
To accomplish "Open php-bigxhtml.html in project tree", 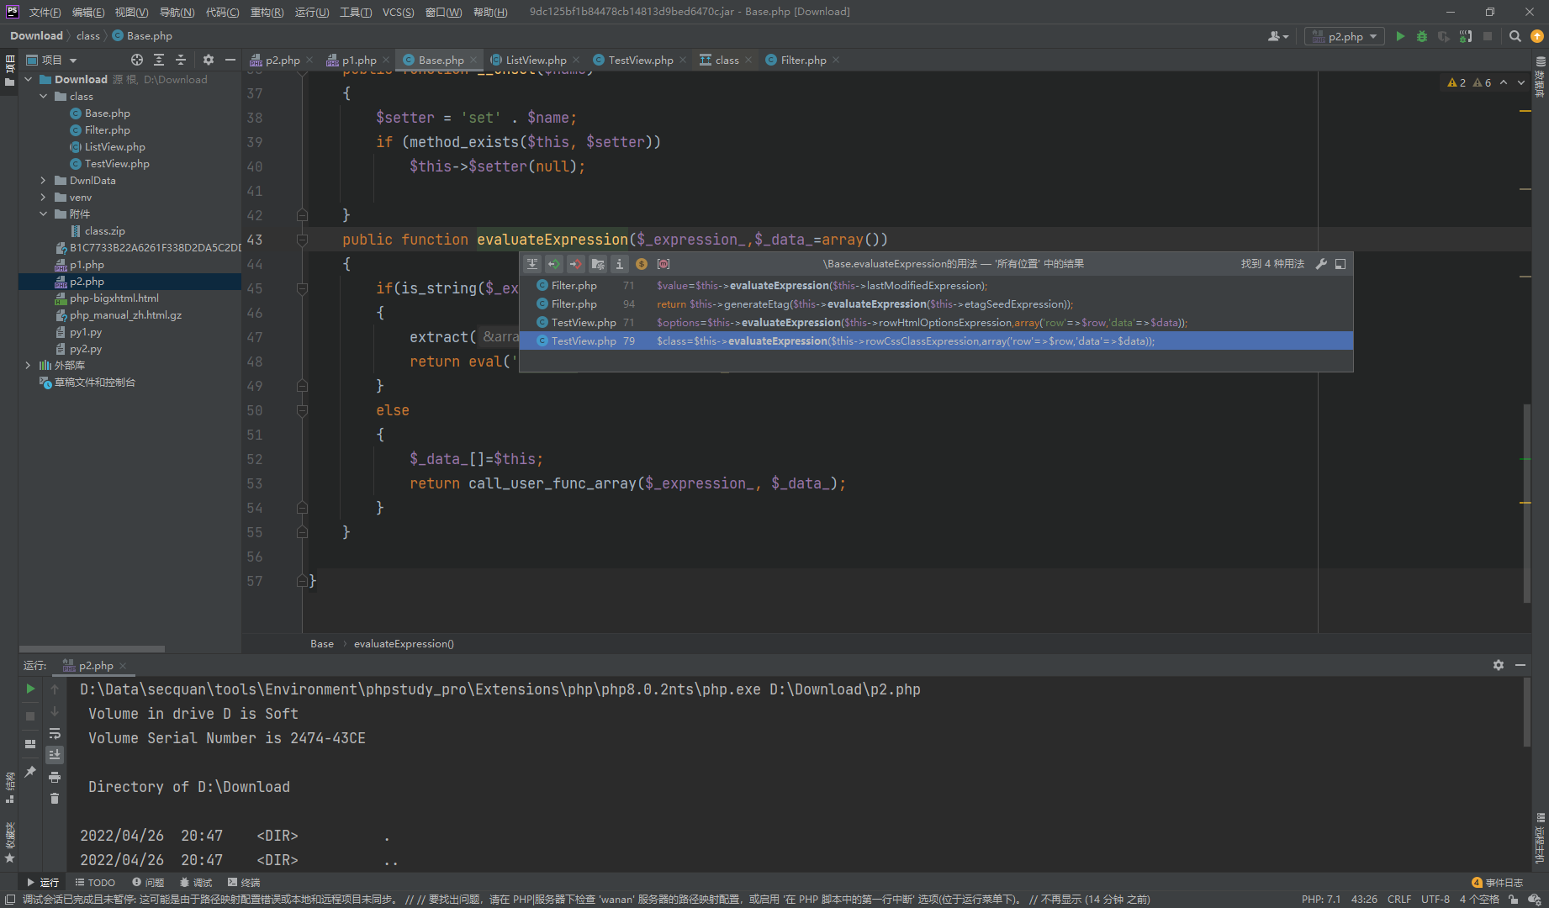I will click(114, 298).
